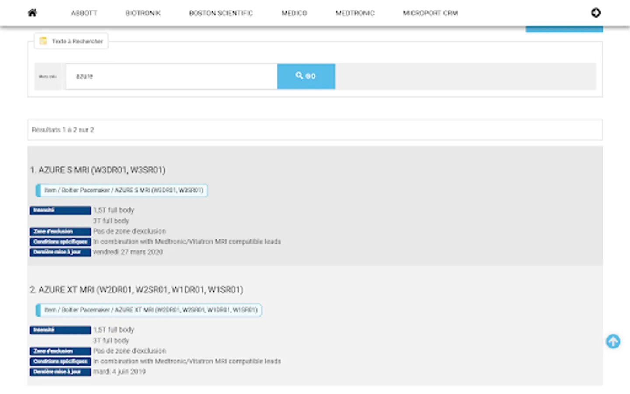Click breadcrumb tag for AZURE XT MRI
Viewport: 630px width, 394px height.
[x=149, y=310]
